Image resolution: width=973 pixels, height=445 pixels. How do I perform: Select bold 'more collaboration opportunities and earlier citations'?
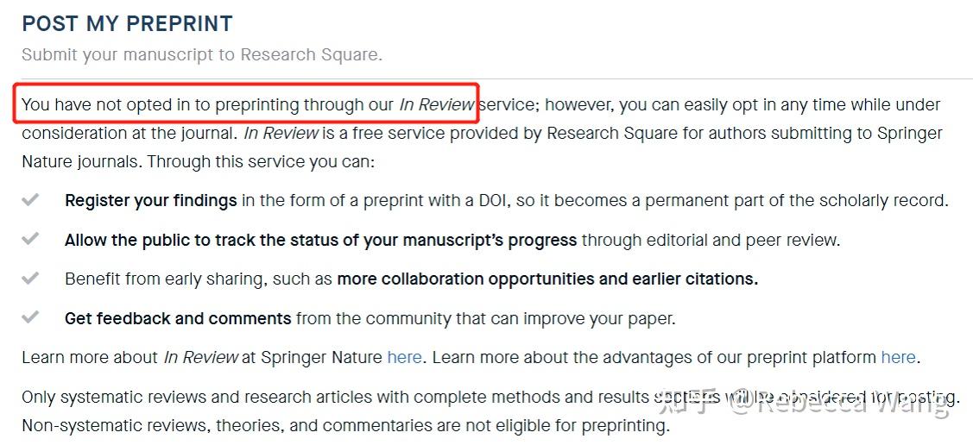coord(547,279)
